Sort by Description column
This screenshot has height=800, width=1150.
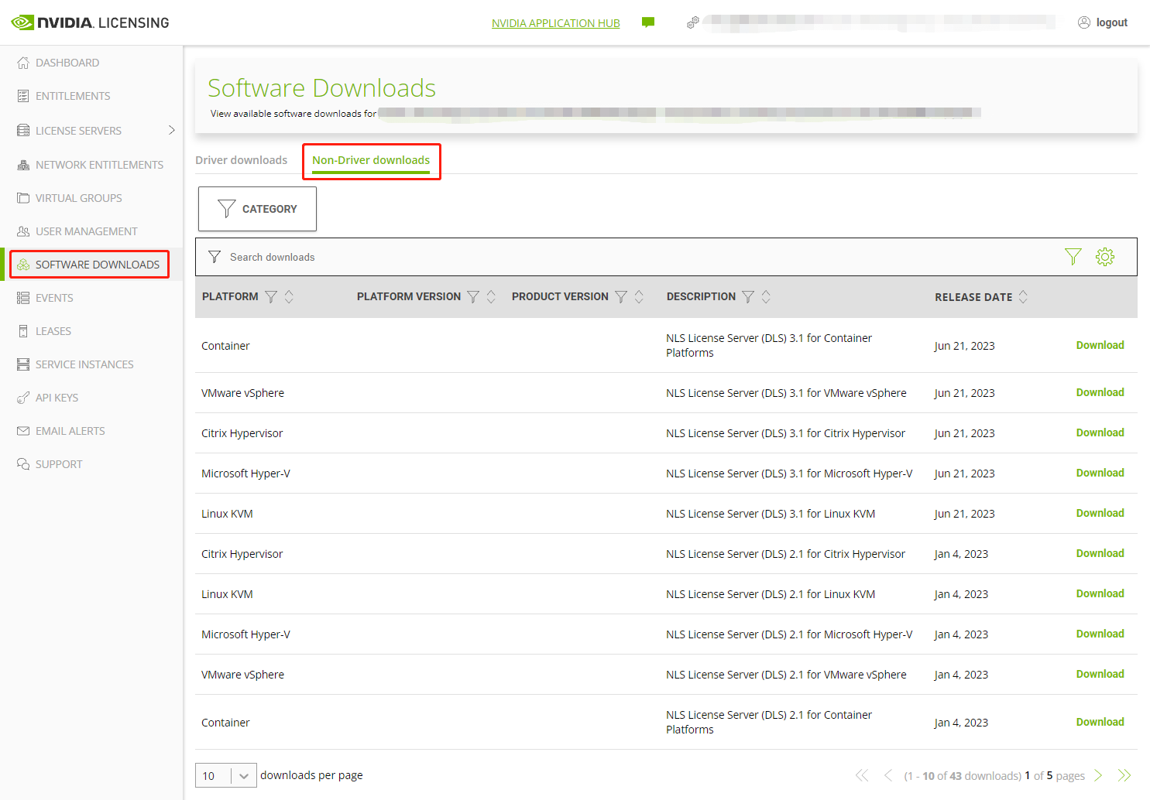(766, 297)
